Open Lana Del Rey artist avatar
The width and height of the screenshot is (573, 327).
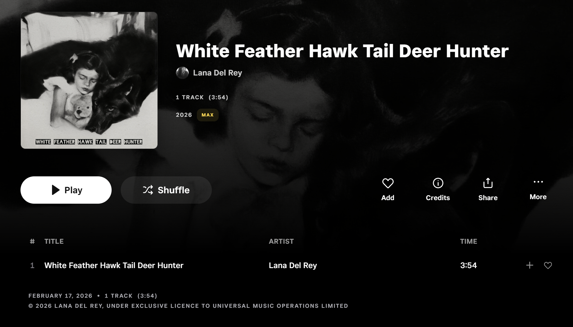182,73
